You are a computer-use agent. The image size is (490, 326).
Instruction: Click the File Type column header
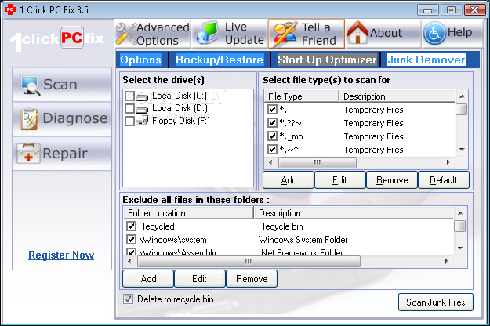(302, 96)
